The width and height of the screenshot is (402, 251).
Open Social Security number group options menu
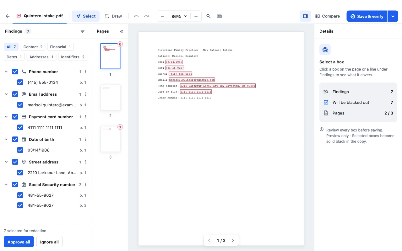pyautogui.click(x=86, y=184)
